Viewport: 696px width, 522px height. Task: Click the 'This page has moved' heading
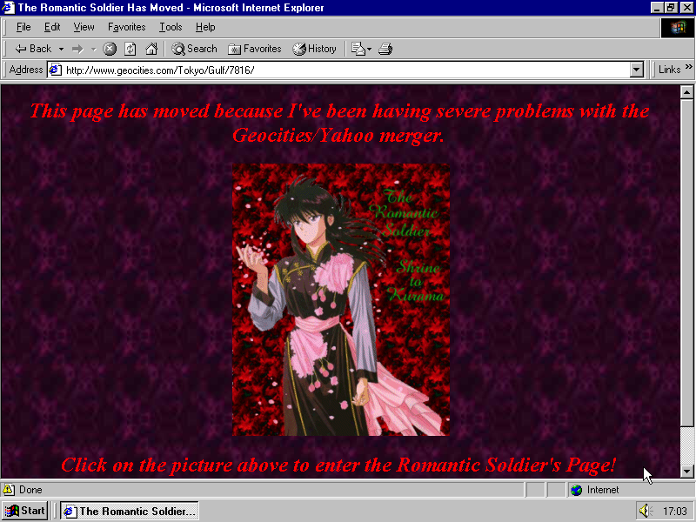coord(339,123)
